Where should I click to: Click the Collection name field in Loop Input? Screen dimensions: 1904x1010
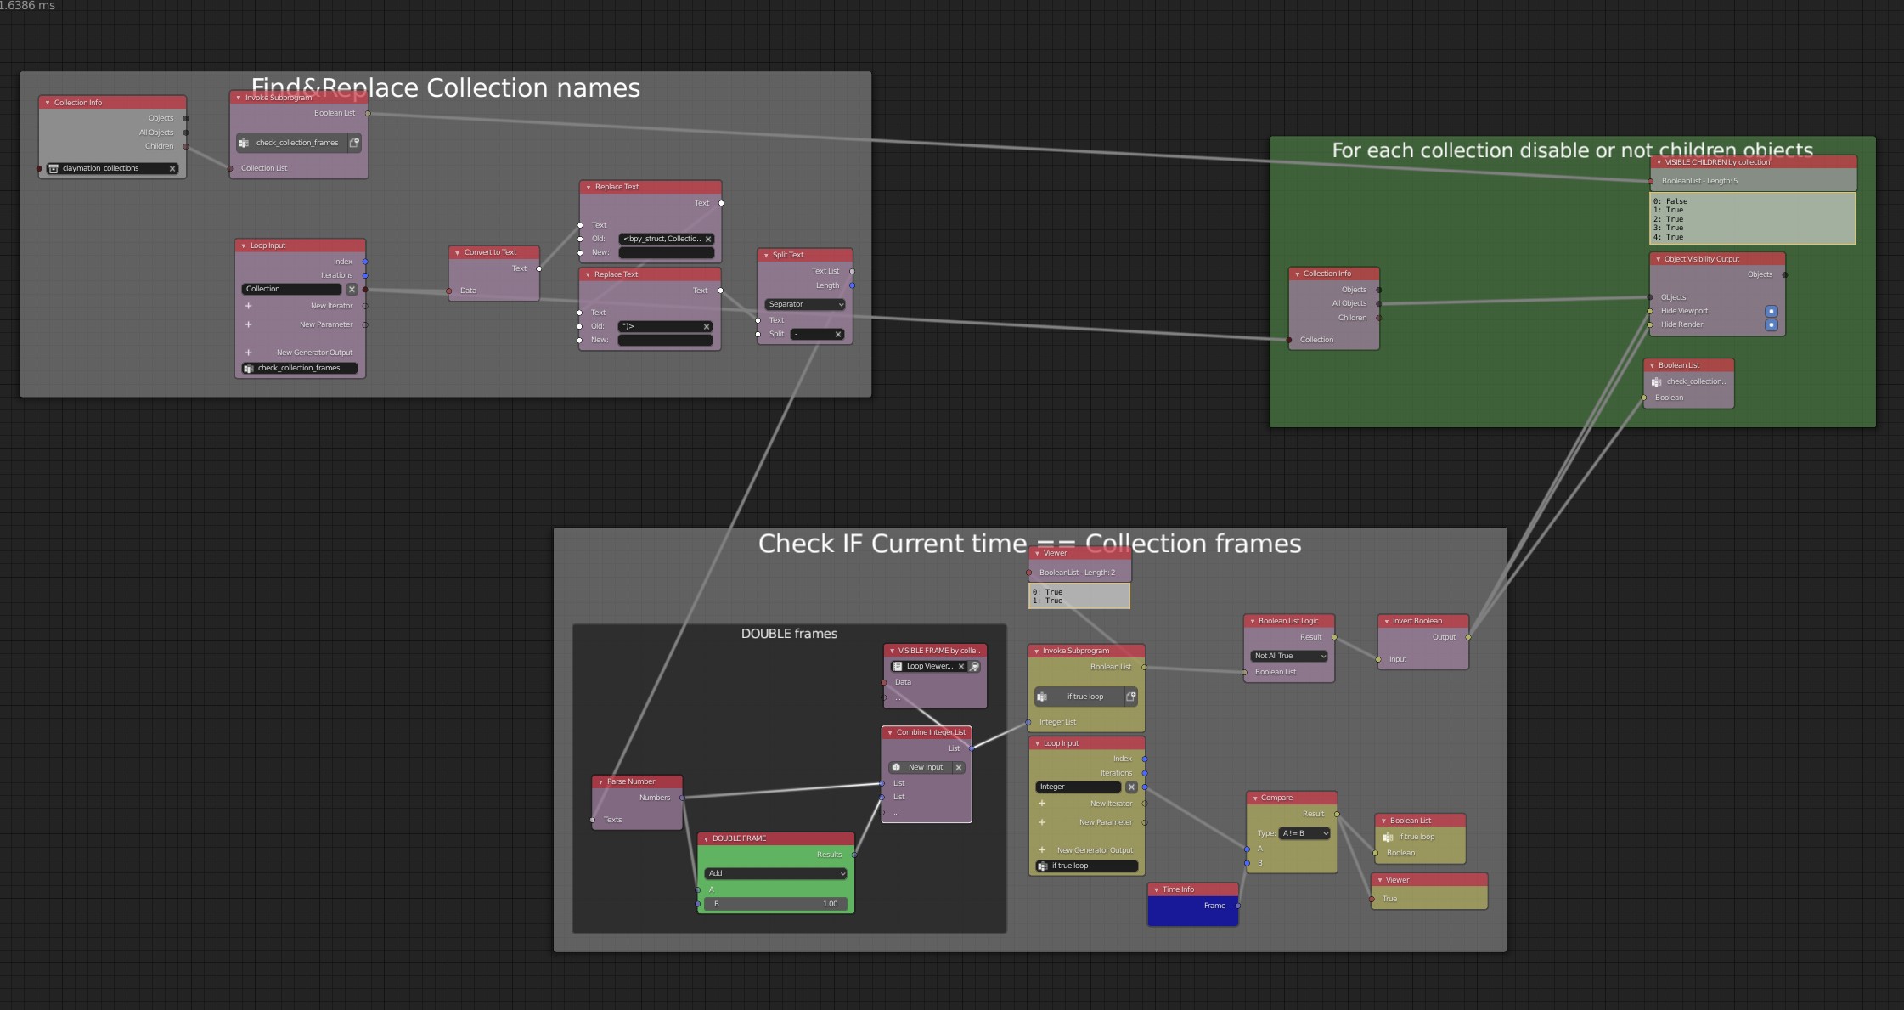[291, 289]
